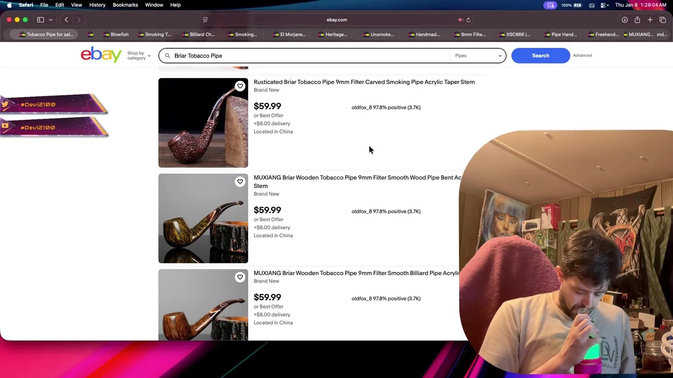Open the MUXIANG Billiard Pipe thumbnail
This screenshot has height=378, width=673.
tap(203, 305)
